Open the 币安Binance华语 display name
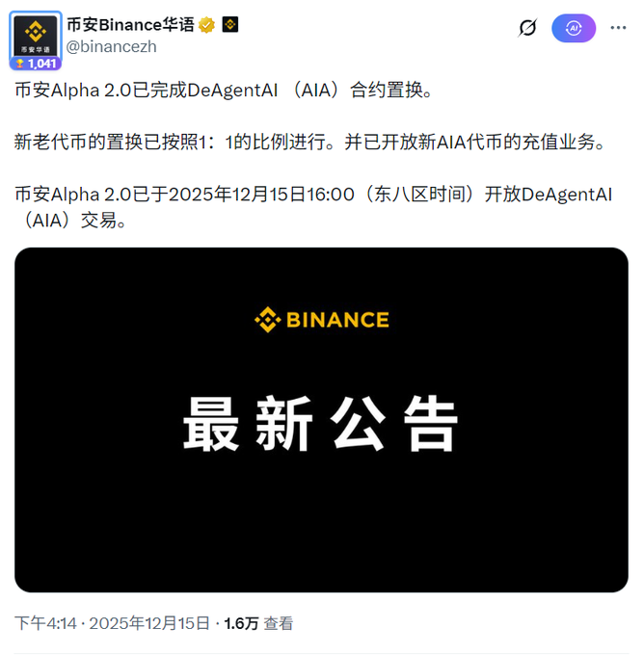 130,25
